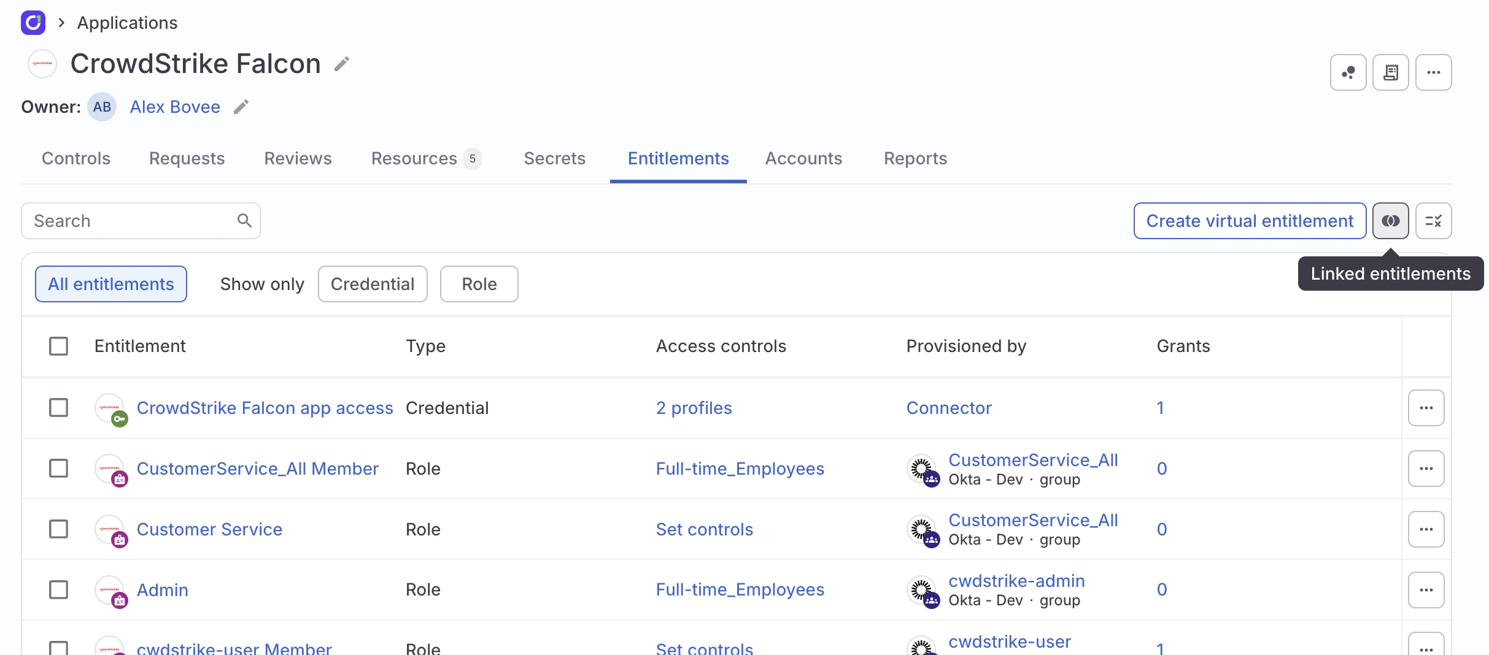Open the row actions menu for Admin

click(x=1426, y=589)
